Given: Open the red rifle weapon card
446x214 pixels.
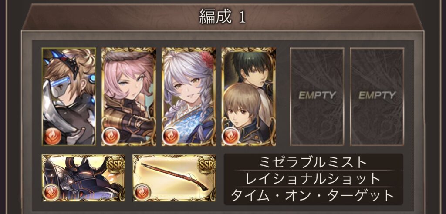Looking at the screenshot, I should coord(174,178).
